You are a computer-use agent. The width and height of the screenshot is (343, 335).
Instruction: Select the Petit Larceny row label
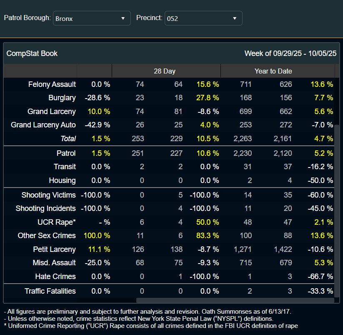[x=54, y=249]
